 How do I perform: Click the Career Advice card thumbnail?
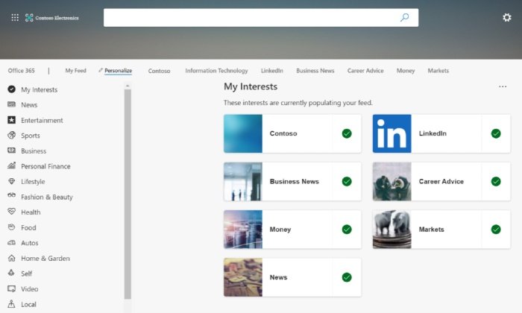(391, 181)
